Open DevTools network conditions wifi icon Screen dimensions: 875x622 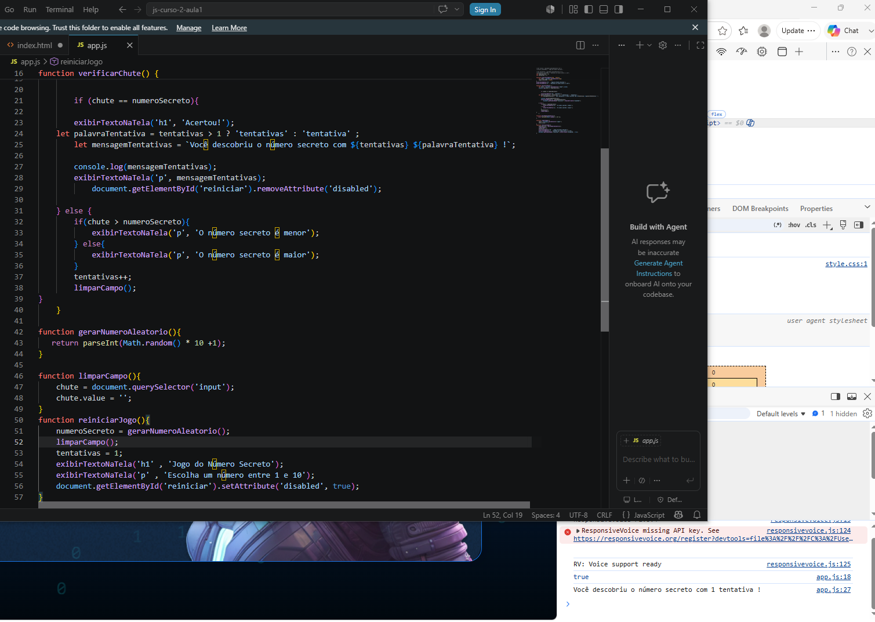click(721, 52)
